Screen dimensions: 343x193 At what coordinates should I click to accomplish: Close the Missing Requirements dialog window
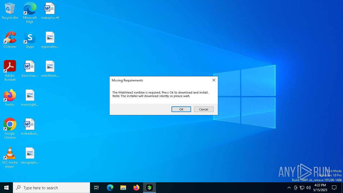coord(214,80)
